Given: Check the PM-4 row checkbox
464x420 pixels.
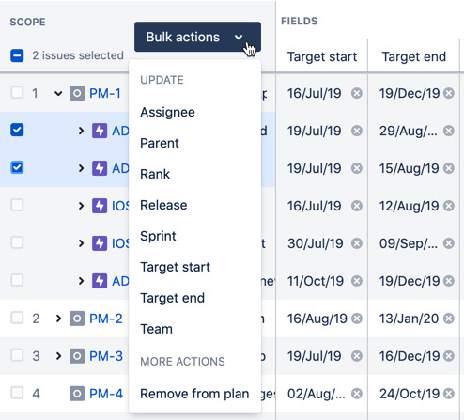Looking at the screenshot, I should pos(17,393).
